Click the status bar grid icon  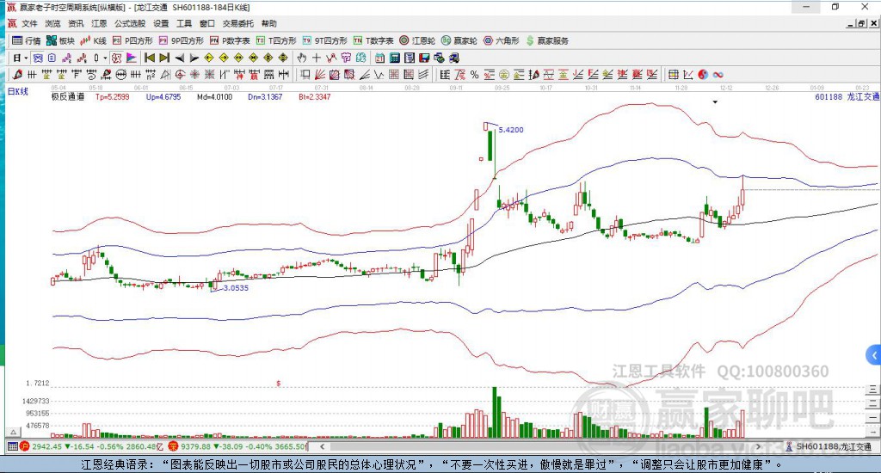coord(12,446)
